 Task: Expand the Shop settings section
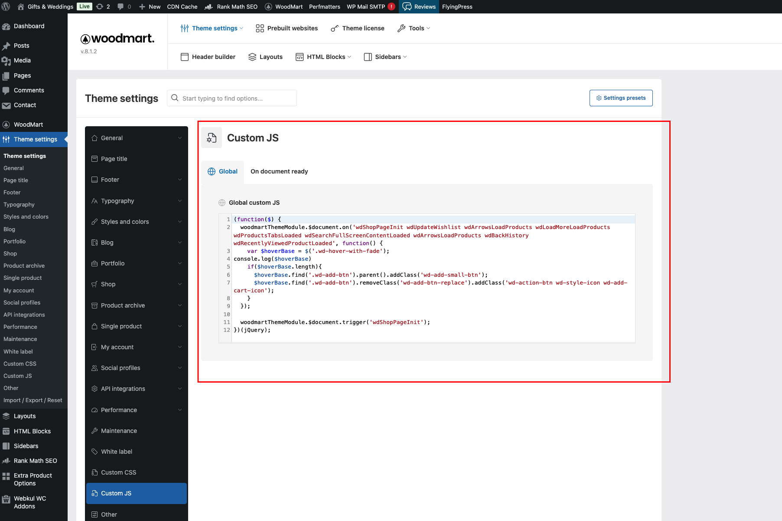pyautogui.click(x=137, y=284)
